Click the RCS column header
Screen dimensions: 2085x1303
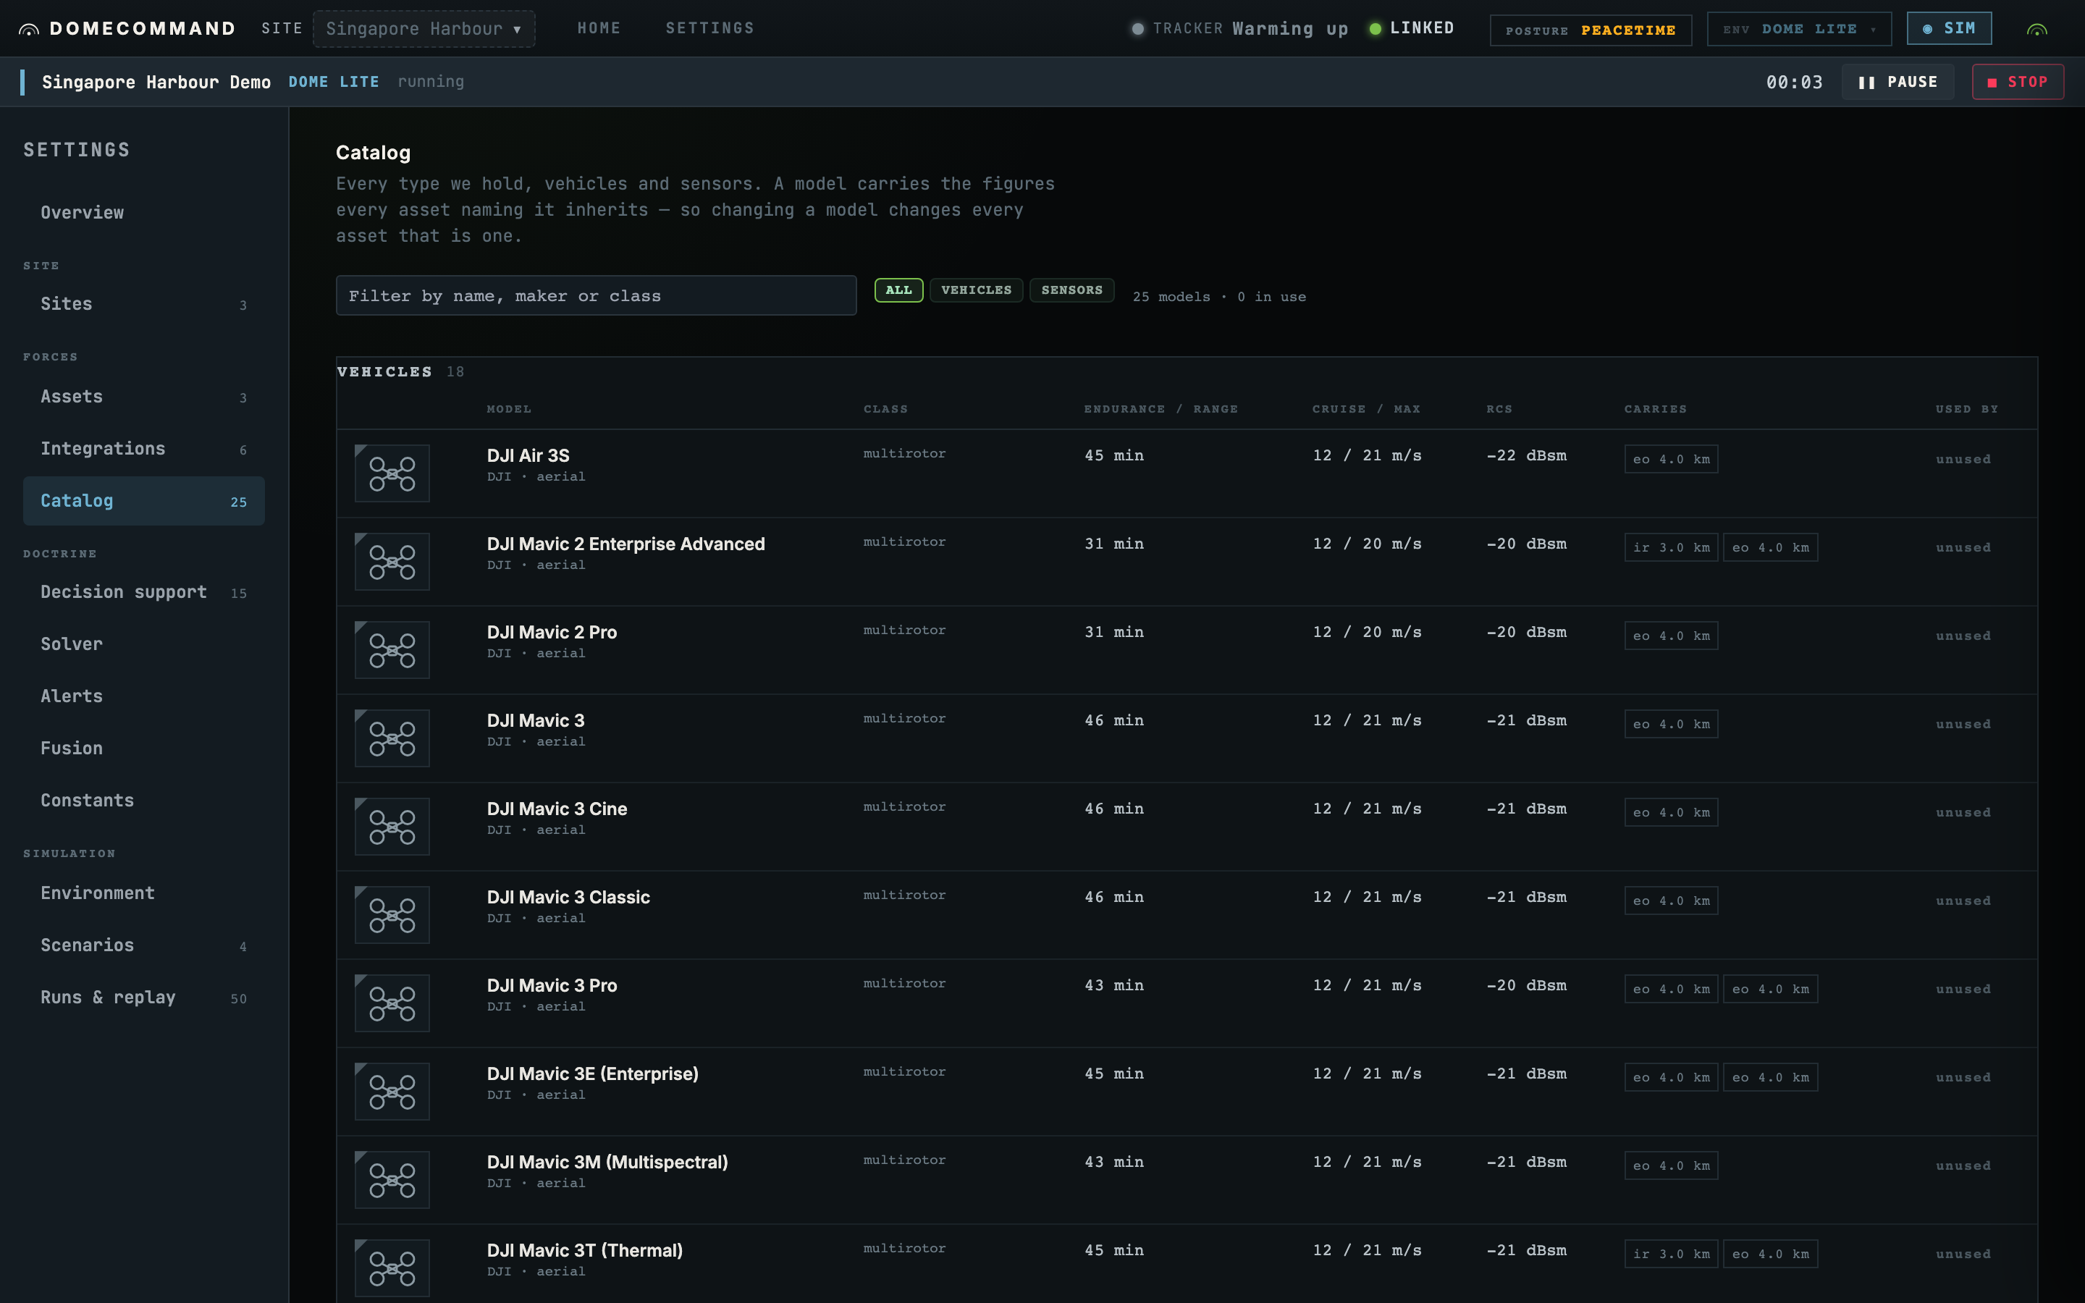point(1499,409)
